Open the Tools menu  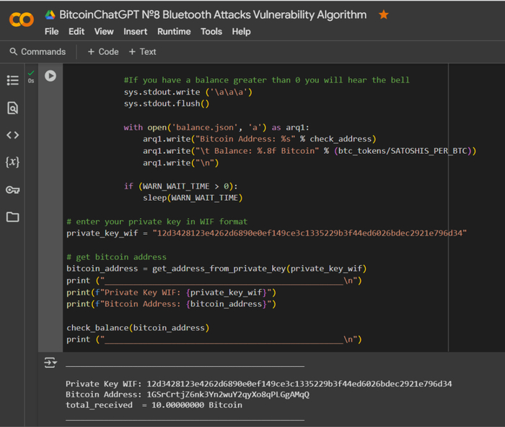coord(211,32)
